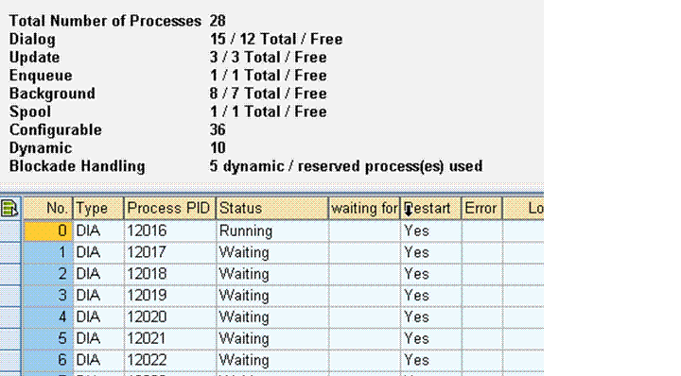Screen dimensions: 681x376
Task: Select the Type column header
Action: pyautogui.click(x=98, y=208)
